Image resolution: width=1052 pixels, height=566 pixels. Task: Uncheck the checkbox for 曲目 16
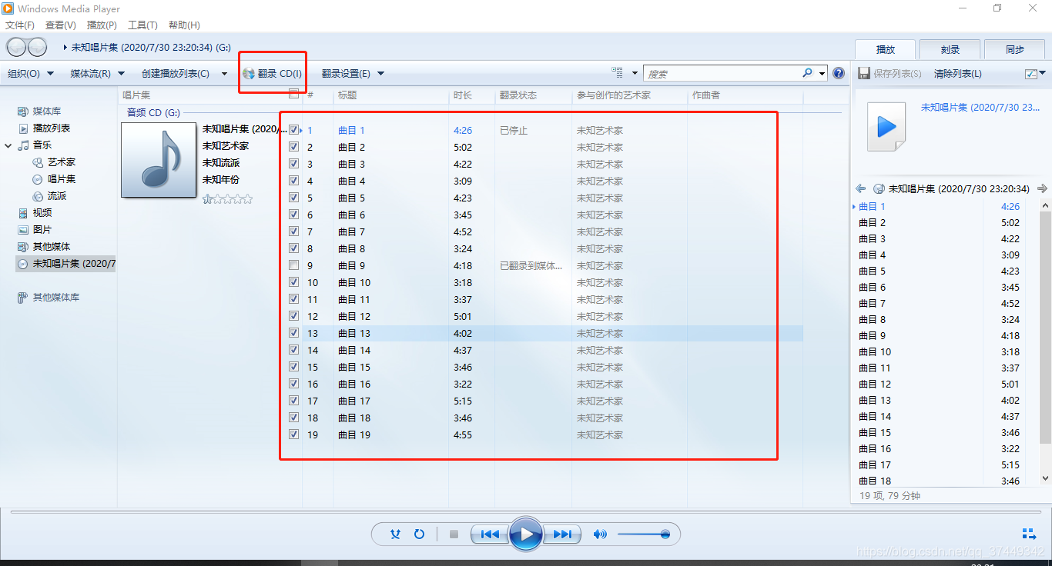tap(293, 383)
